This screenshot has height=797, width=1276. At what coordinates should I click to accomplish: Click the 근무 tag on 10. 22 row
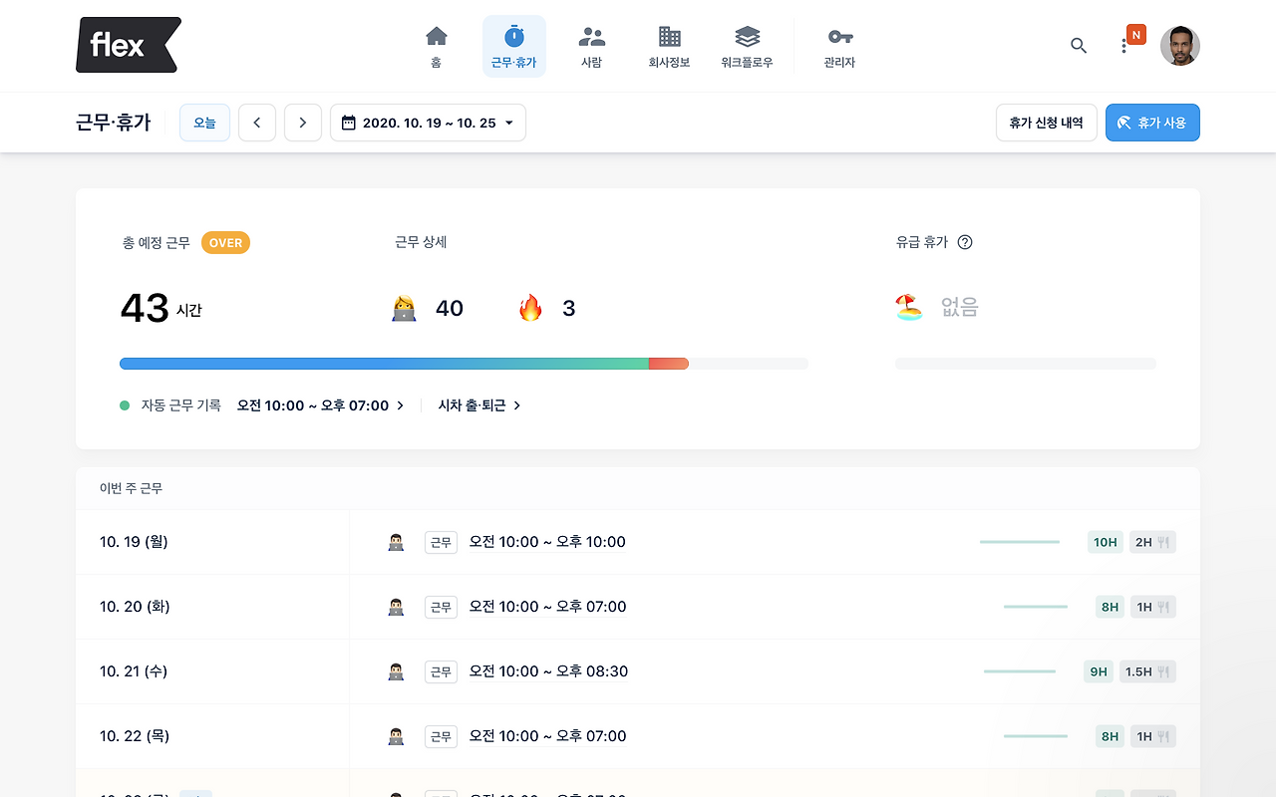point(441,736)
